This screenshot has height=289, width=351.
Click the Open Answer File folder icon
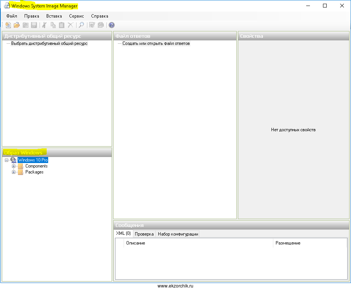tap(17, 25)
